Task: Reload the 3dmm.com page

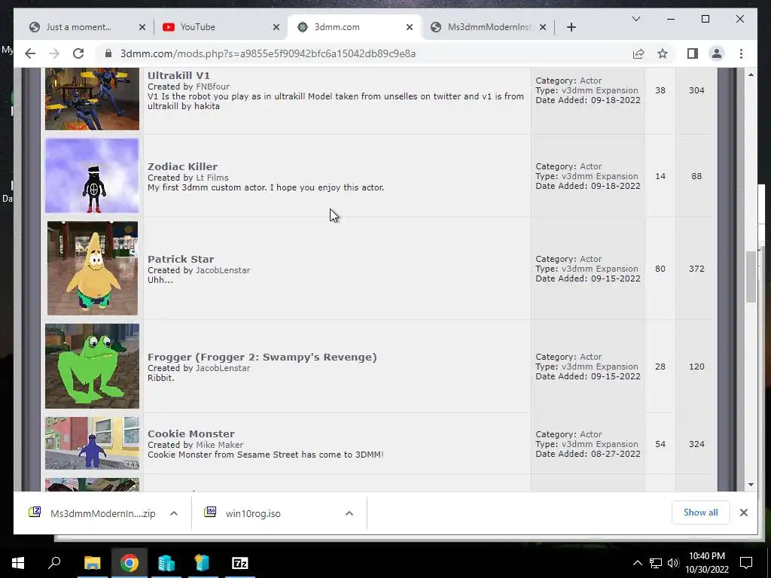Action: point(78,53)
